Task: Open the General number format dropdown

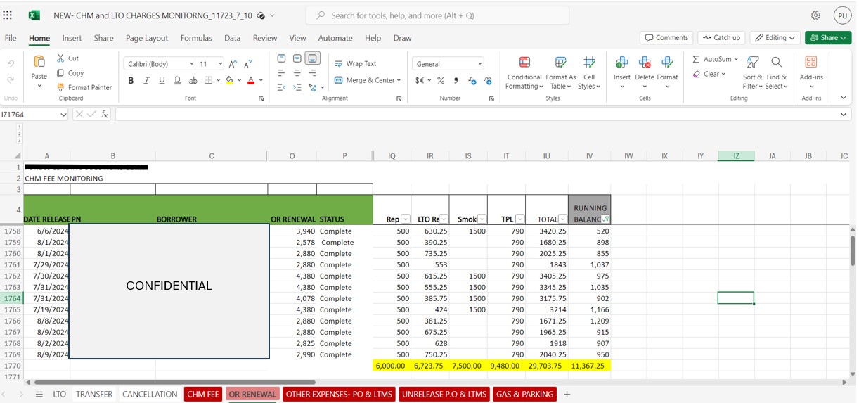Action: [x=448, y=64]
